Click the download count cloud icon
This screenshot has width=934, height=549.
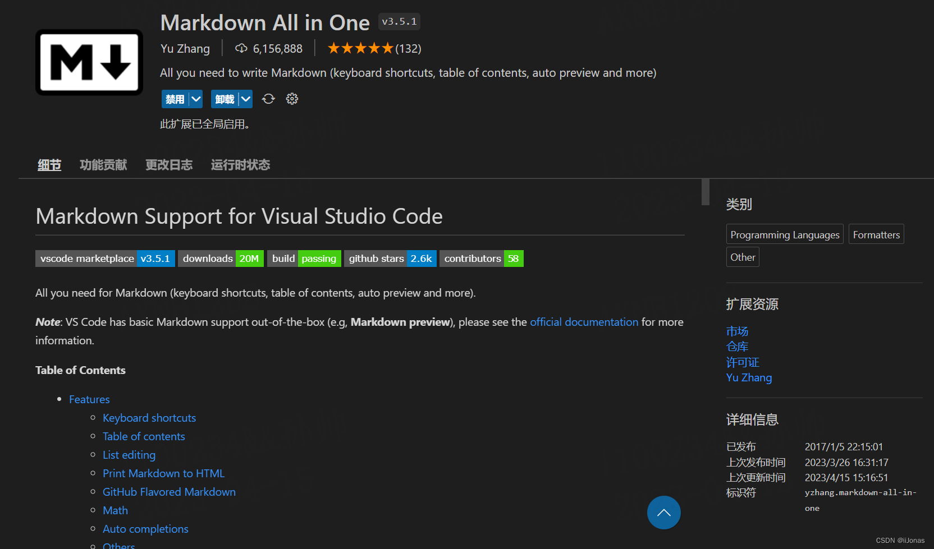(241, 48)
